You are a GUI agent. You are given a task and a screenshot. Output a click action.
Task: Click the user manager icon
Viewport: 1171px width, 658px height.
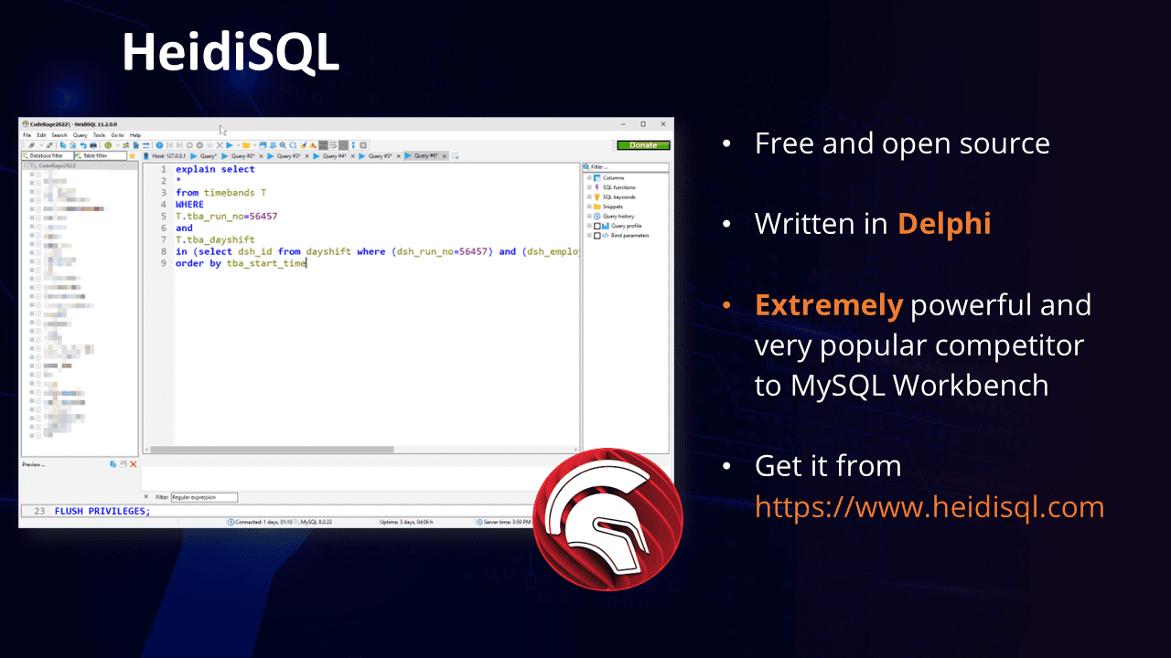coord(126,145)
